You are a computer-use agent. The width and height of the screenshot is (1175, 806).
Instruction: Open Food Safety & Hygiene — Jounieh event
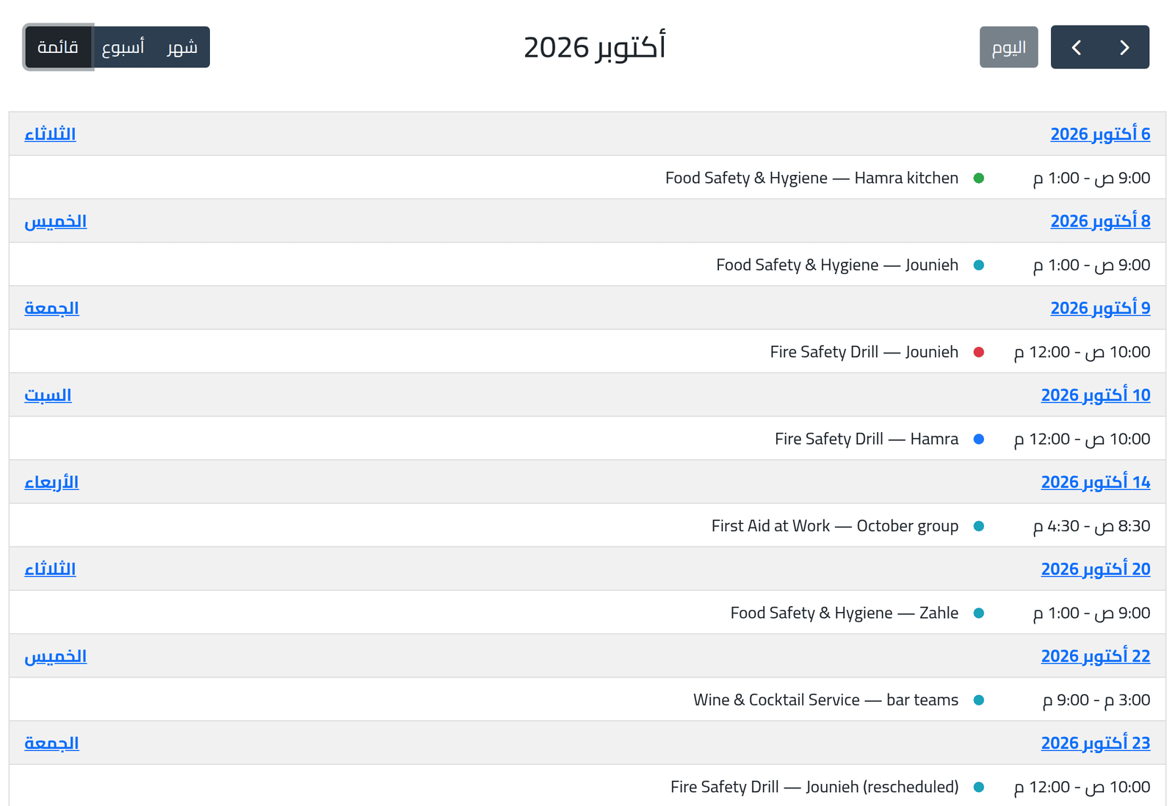[x=837, y=265]
